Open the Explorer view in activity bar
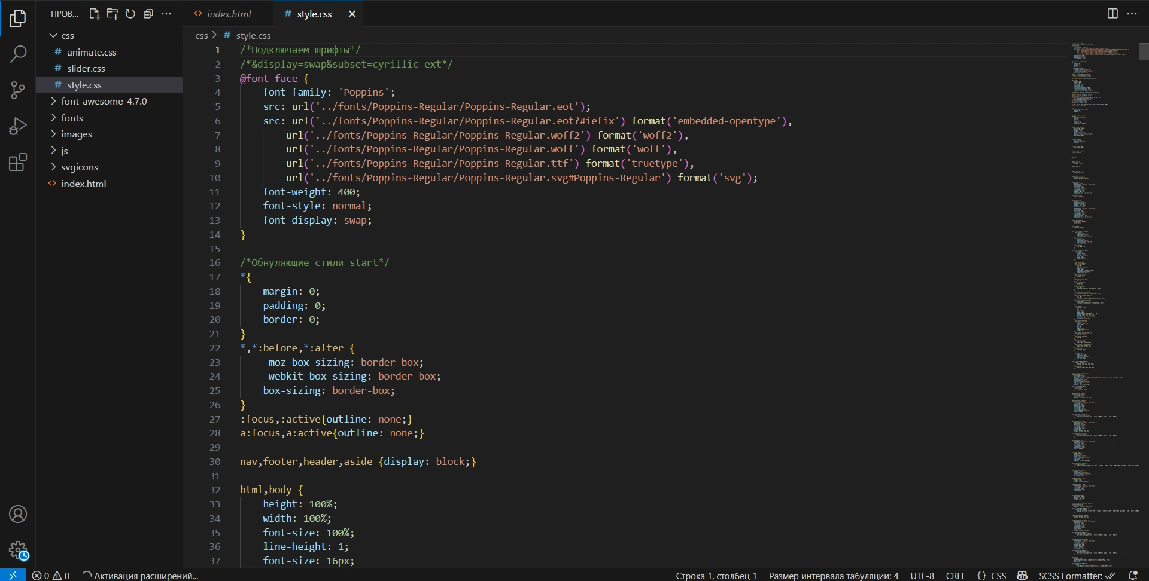Screen dimensions: 1149x581 click(18, 19)
